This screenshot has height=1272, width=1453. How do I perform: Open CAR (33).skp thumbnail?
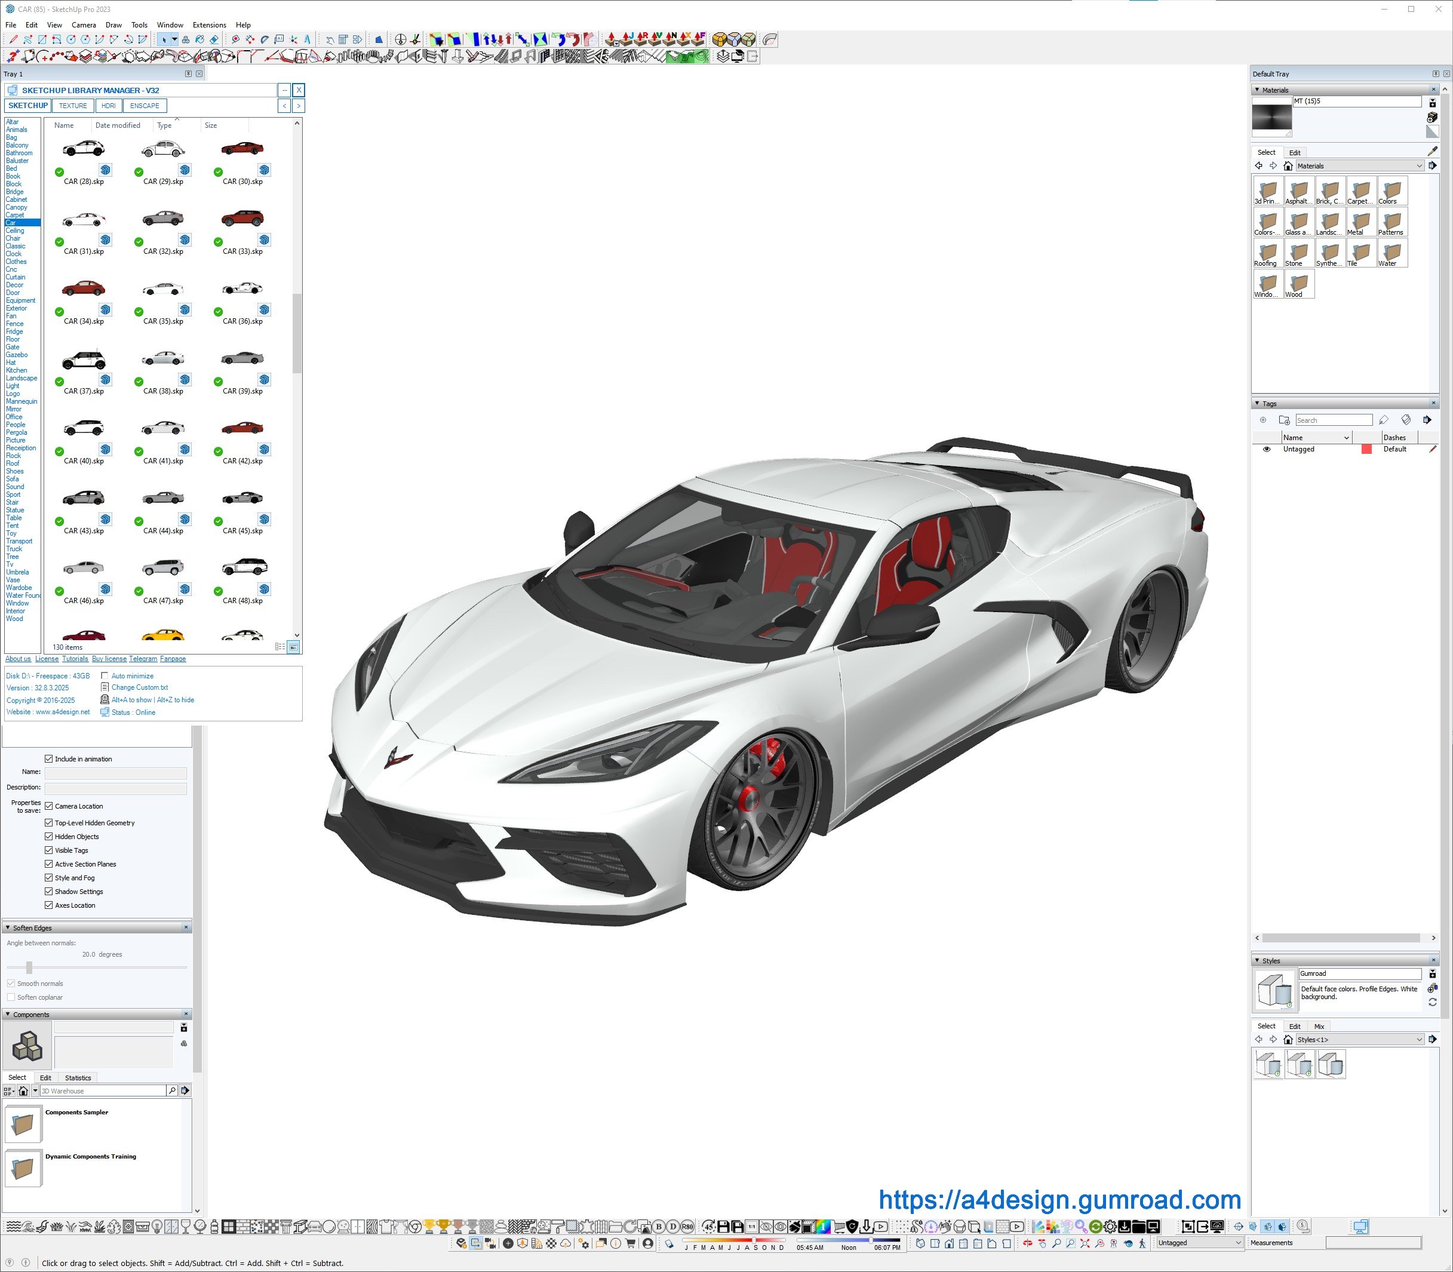[x=242, y=219]
